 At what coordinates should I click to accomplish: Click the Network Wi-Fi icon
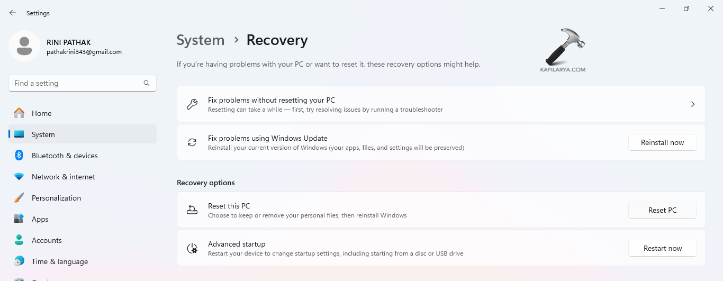[19, 177]
